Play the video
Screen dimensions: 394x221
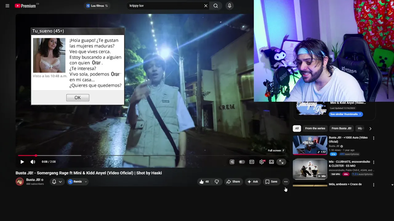(22, 162)
